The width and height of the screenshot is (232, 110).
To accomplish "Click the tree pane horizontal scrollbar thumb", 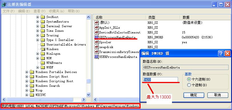I will coord(40,99).
